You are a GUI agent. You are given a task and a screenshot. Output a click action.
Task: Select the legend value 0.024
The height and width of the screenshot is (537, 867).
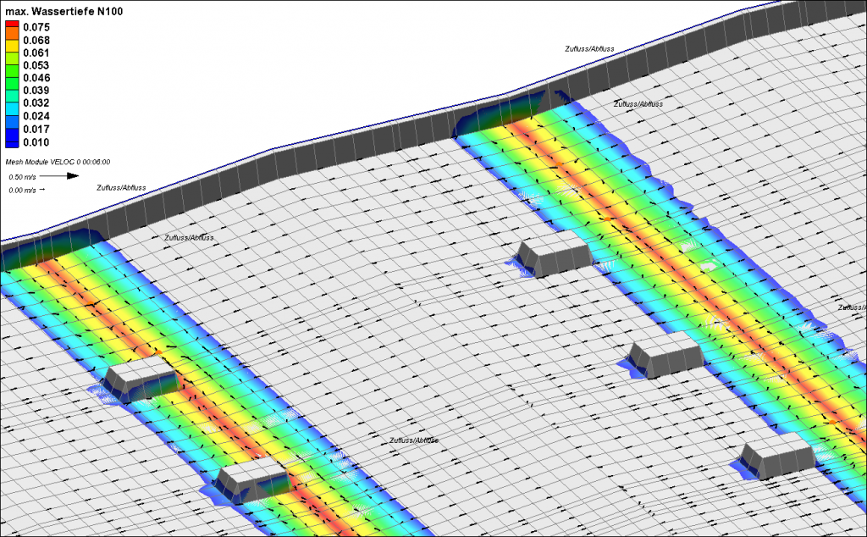36,116
